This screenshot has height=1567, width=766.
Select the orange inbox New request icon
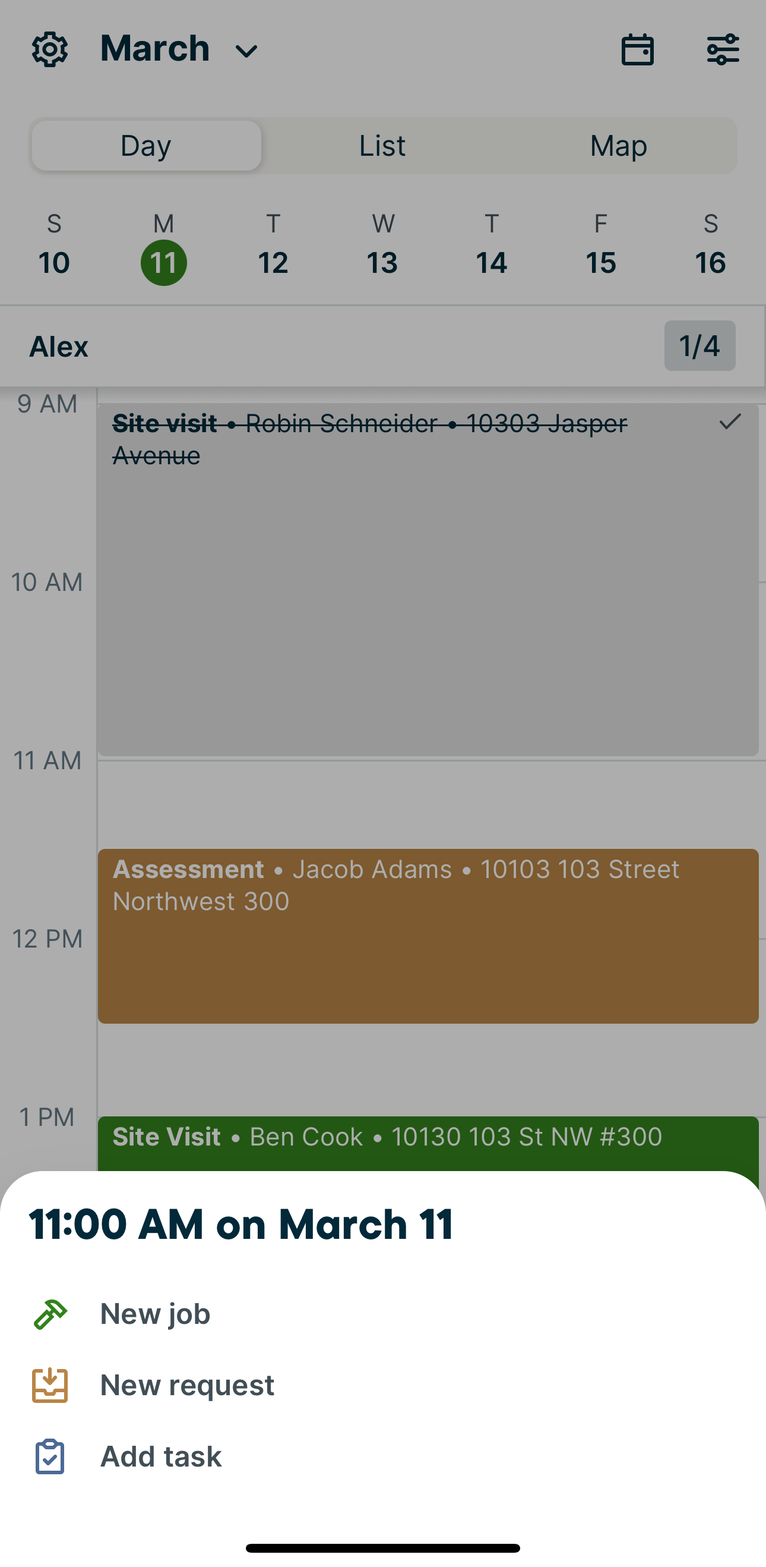tap(51, 1385)
